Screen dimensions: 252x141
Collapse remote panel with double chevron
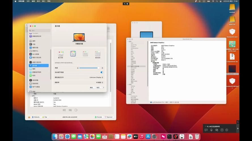[x=238, y=128]
